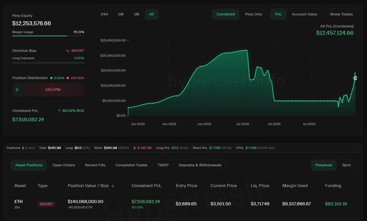Viewport: 367px width, 221px height.
Task: Click sort arrow beside Position Value / Size
Action: pyautogui.click(x=113, y=186)
